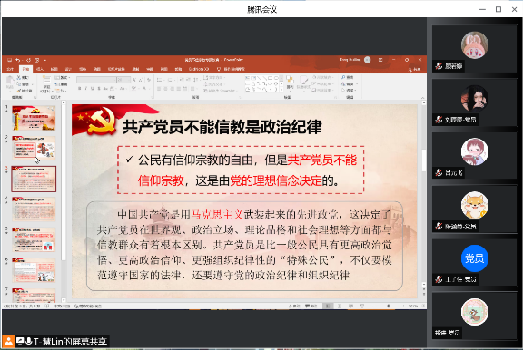Expand the shapes gallery more arrow
This screenshot has height=350, width=523.
tap(281, 90)
